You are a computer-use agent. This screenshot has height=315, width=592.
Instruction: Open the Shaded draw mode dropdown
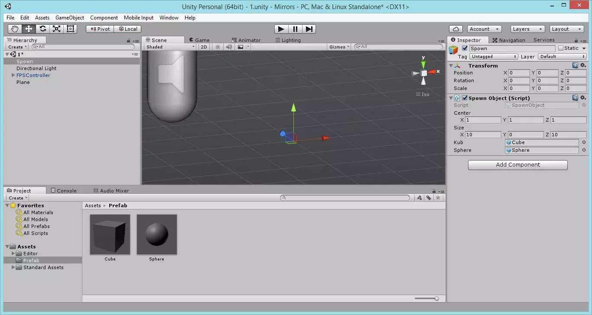[x=170, y=47]
